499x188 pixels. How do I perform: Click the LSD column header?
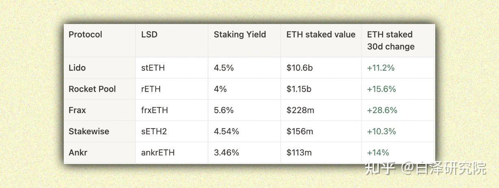[x=149, y=35]
